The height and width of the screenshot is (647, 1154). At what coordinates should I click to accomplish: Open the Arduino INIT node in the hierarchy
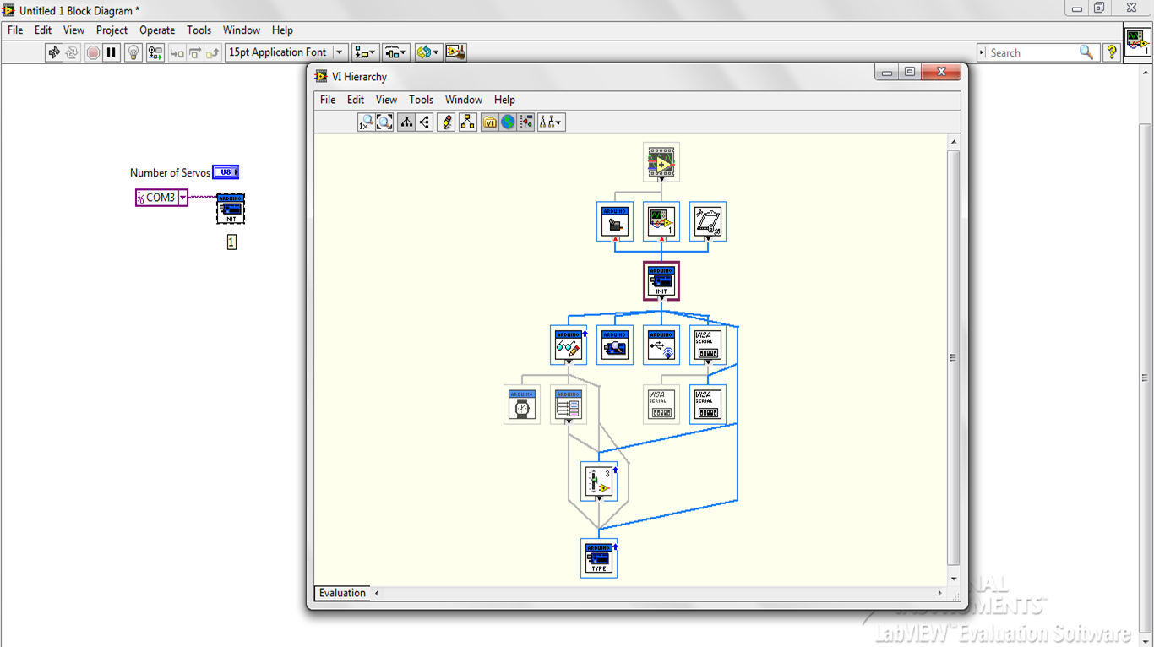tap(661, 280)
